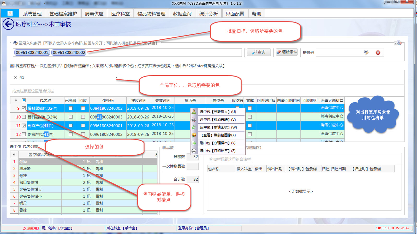Uncheck the row 9 selection checkbox
Screen dimensions: 417x234
[24, 108]
